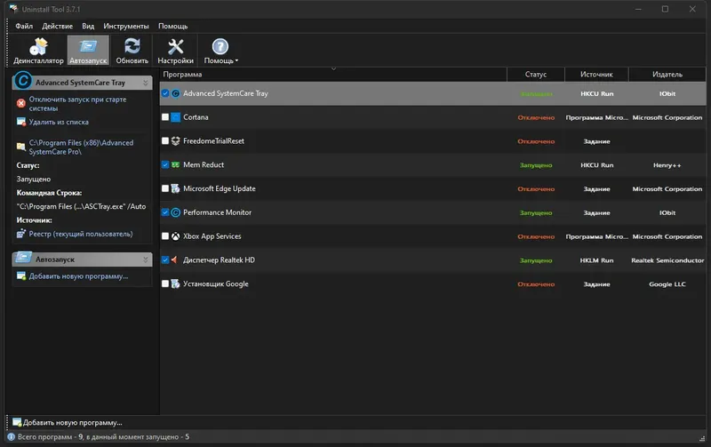Open the Помощь menu in menu bar
711x447 pixels.
[172, 27]
